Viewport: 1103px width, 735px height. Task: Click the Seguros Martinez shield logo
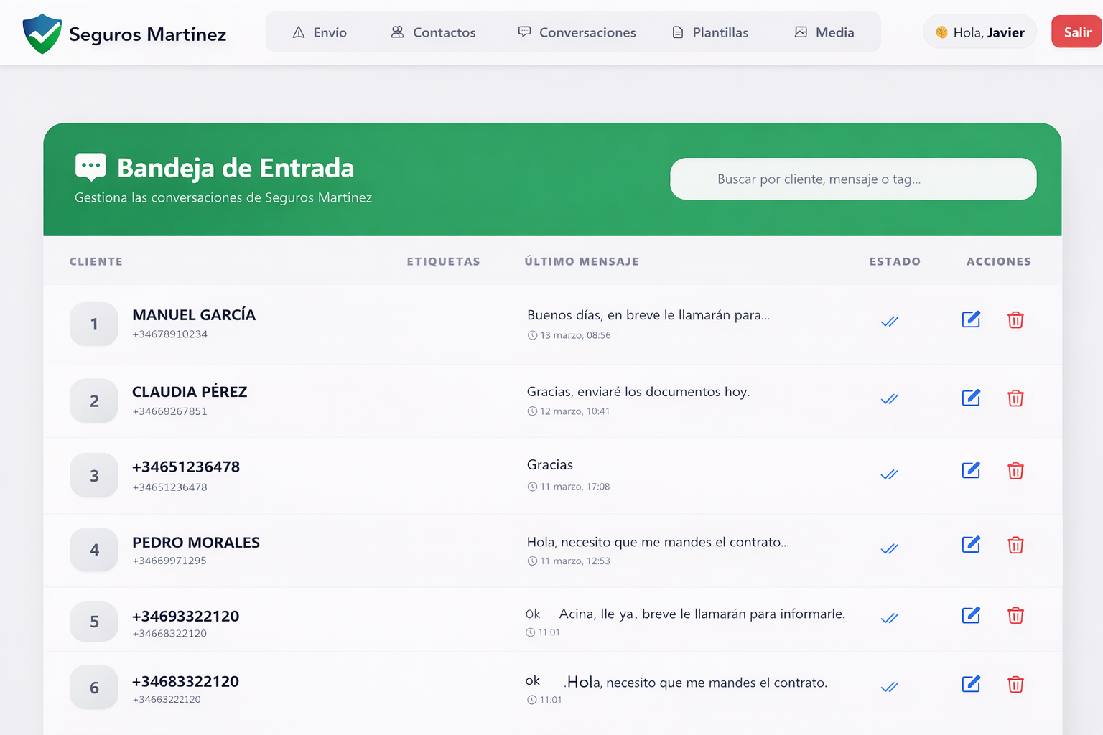tap(42, 34)
